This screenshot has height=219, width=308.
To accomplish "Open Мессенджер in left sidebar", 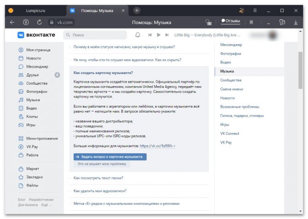I will [37, 67].
